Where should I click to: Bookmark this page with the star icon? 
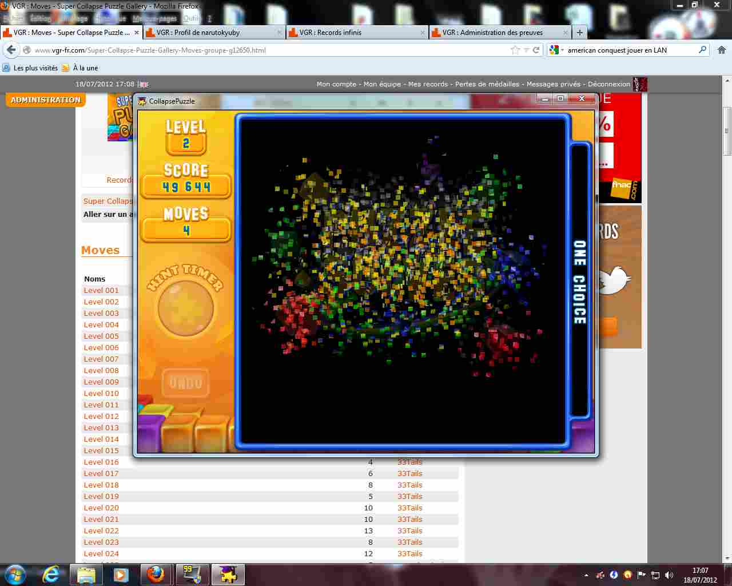point(515,50)
